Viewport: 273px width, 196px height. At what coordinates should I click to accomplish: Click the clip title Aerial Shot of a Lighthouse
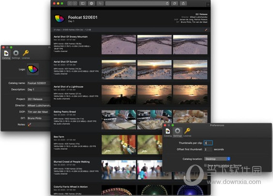pos(68,87)
